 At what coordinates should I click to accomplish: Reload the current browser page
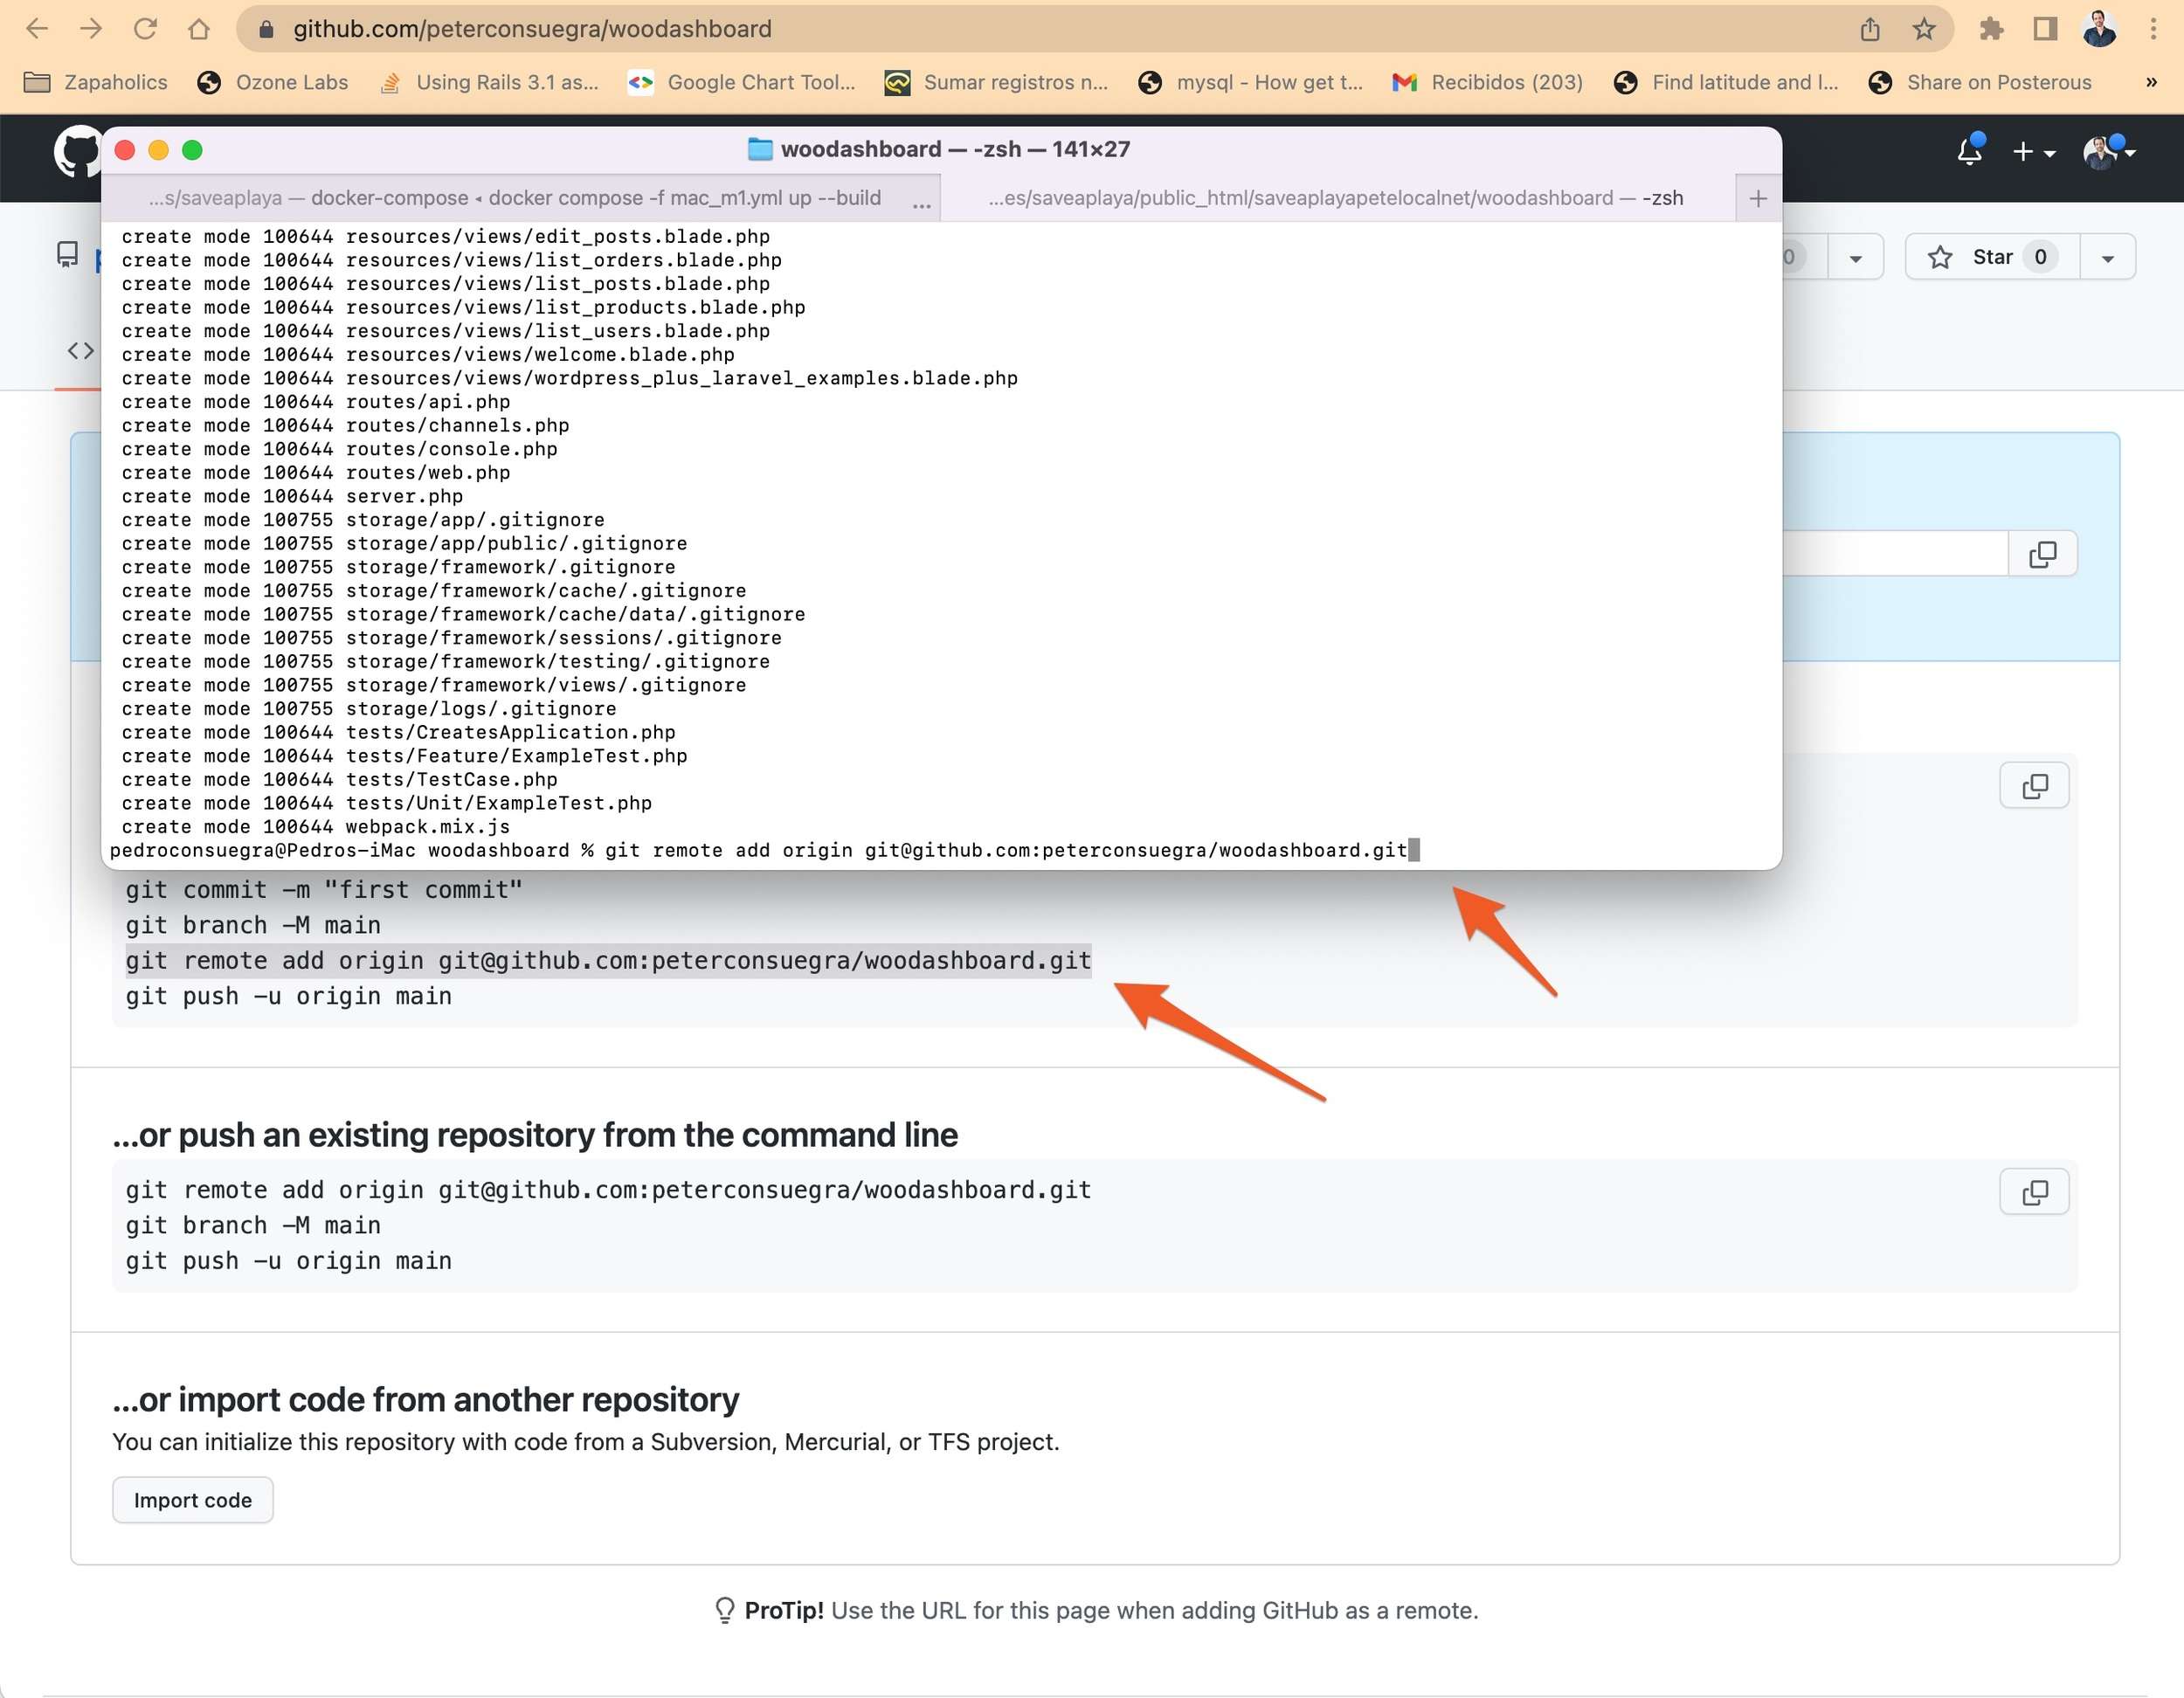click(145, 29)
